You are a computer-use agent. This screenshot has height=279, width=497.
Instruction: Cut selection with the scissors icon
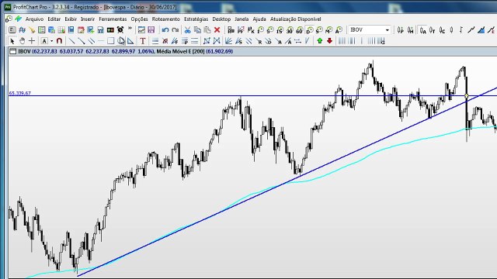tap(187, 30)
